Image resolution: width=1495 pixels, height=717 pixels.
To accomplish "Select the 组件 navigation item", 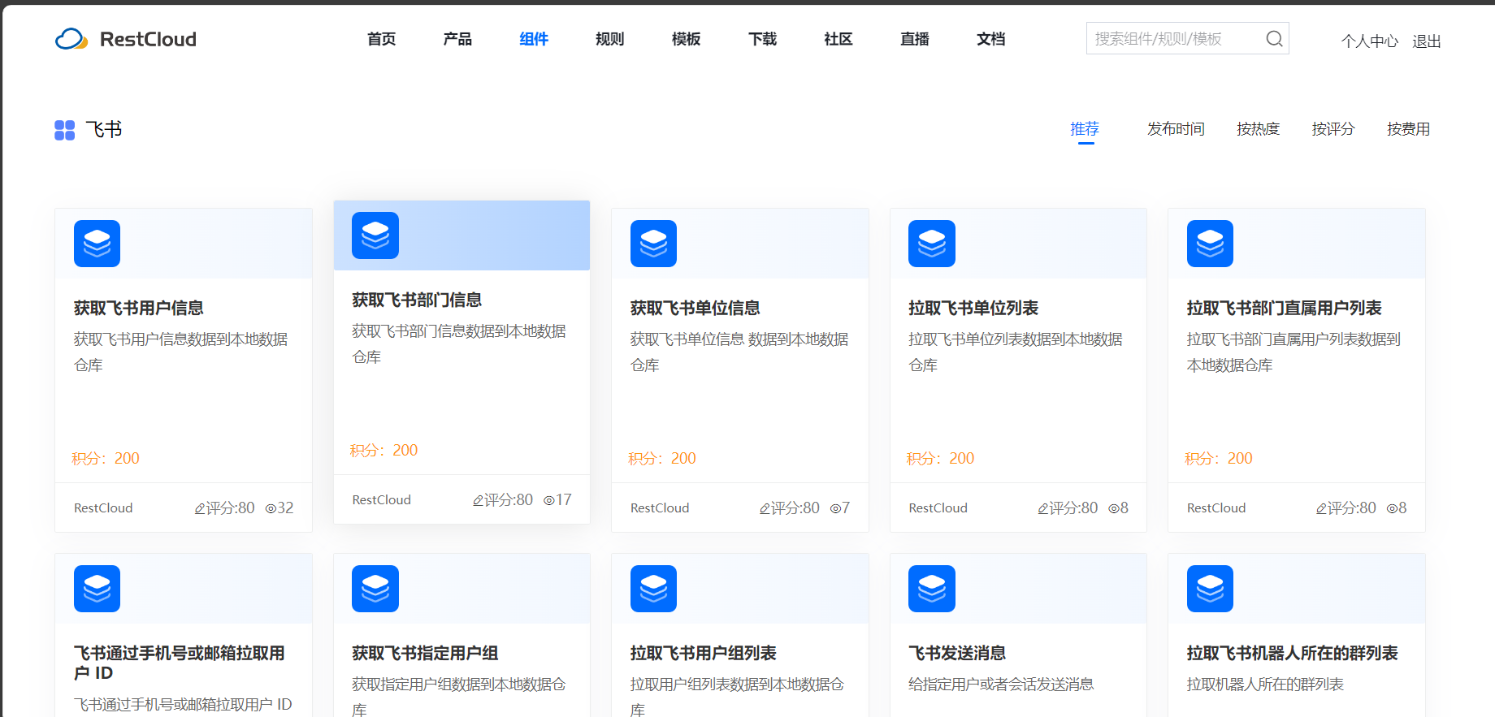I will [x=534, y=39].
